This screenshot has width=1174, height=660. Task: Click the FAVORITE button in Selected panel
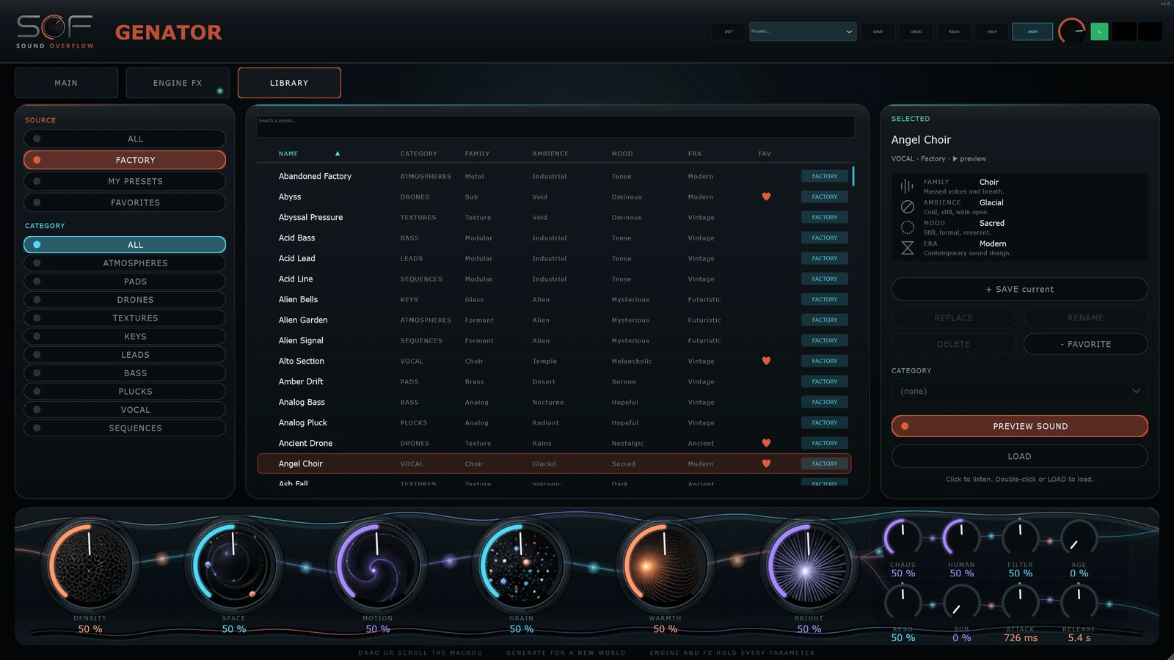(1086, 344)
